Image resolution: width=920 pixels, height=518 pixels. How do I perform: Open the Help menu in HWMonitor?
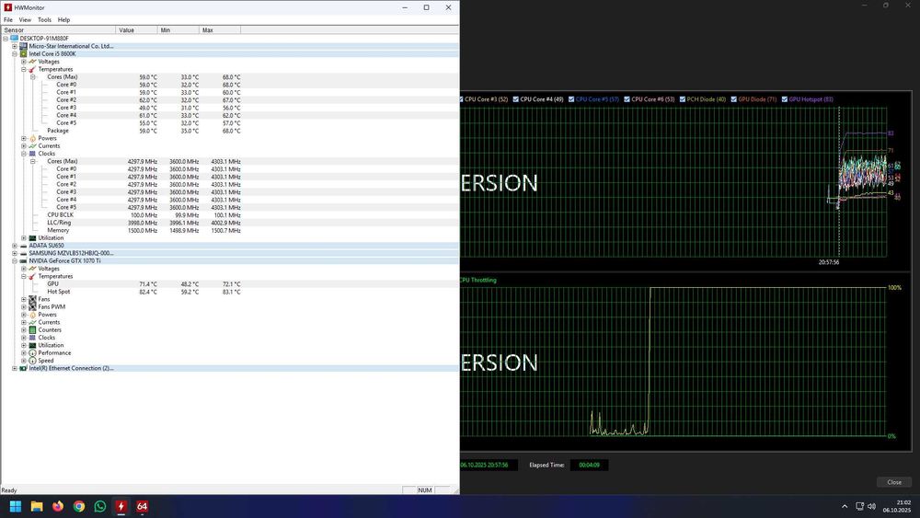[x=64, y=19]
